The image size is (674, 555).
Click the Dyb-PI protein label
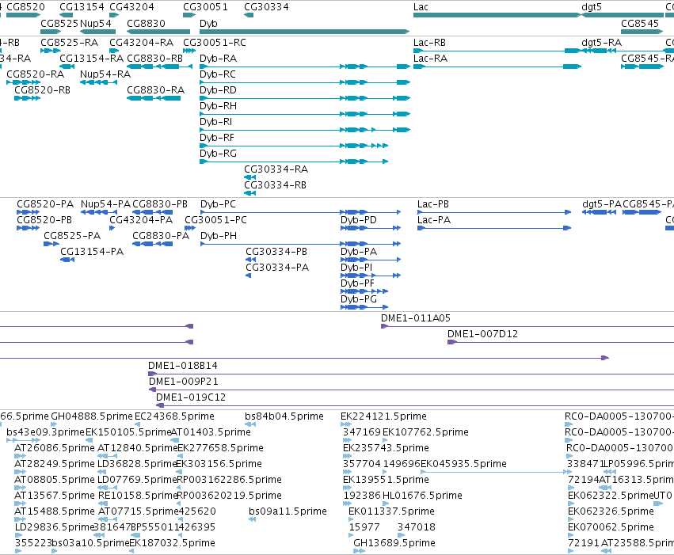(356, 268)
